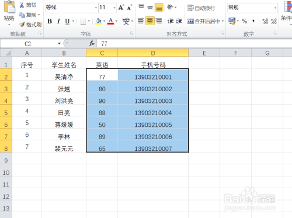Viewport: 292px width, 218px height.
Task: Align text to vertical middle
Action: coord(150,8)
